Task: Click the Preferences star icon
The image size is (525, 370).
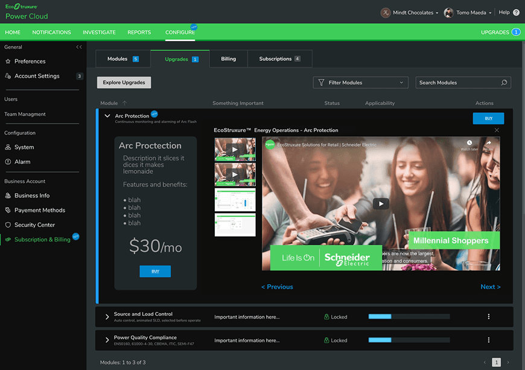Action: (8, 62)
